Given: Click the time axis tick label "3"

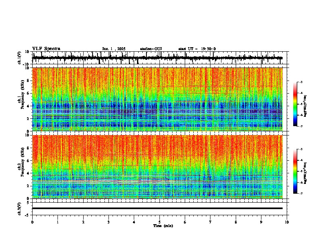Looking at the screenshot, I should pyautogui.click(x=108, y=222).
